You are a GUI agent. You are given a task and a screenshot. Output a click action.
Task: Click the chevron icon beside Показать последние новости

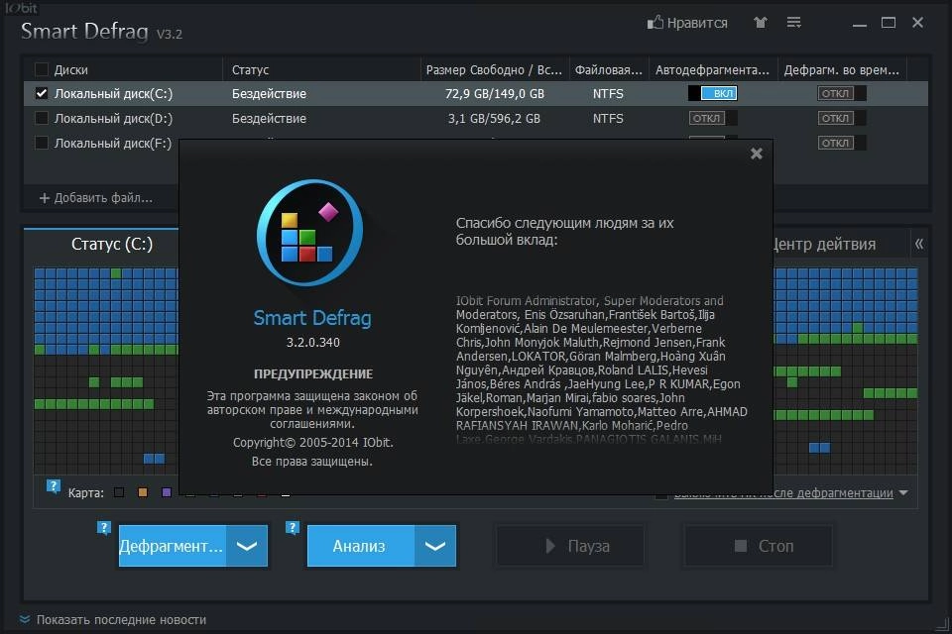pos(24,619)
